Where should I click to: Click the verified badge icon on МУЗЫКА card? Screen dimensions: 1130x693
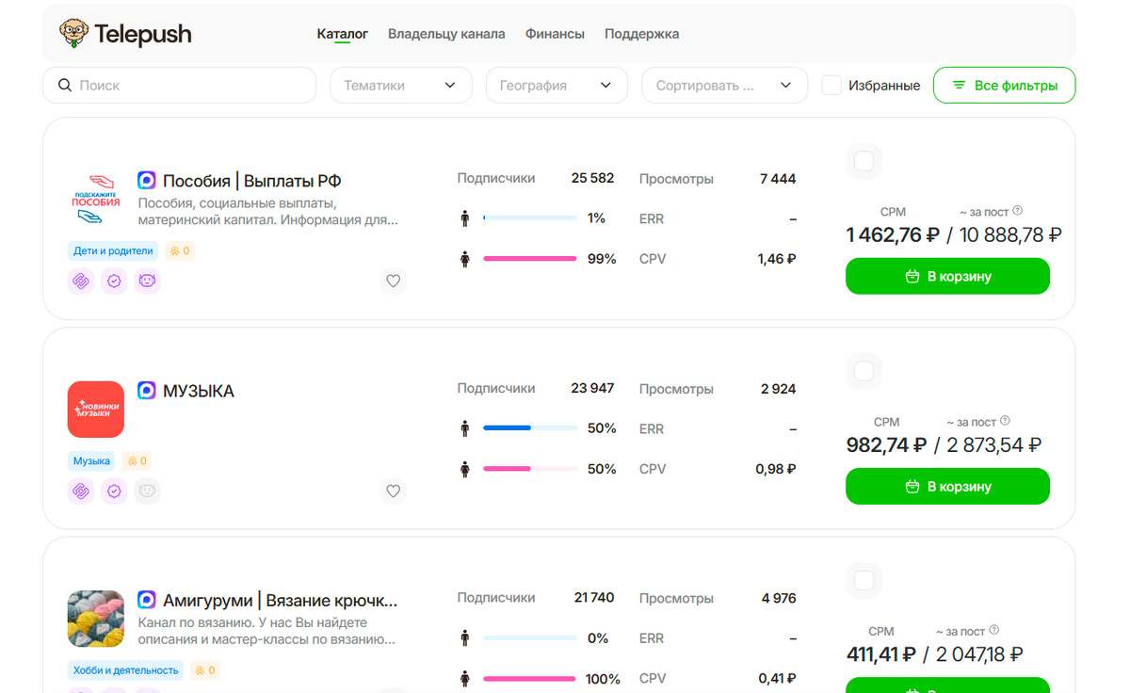coord(114,491)
